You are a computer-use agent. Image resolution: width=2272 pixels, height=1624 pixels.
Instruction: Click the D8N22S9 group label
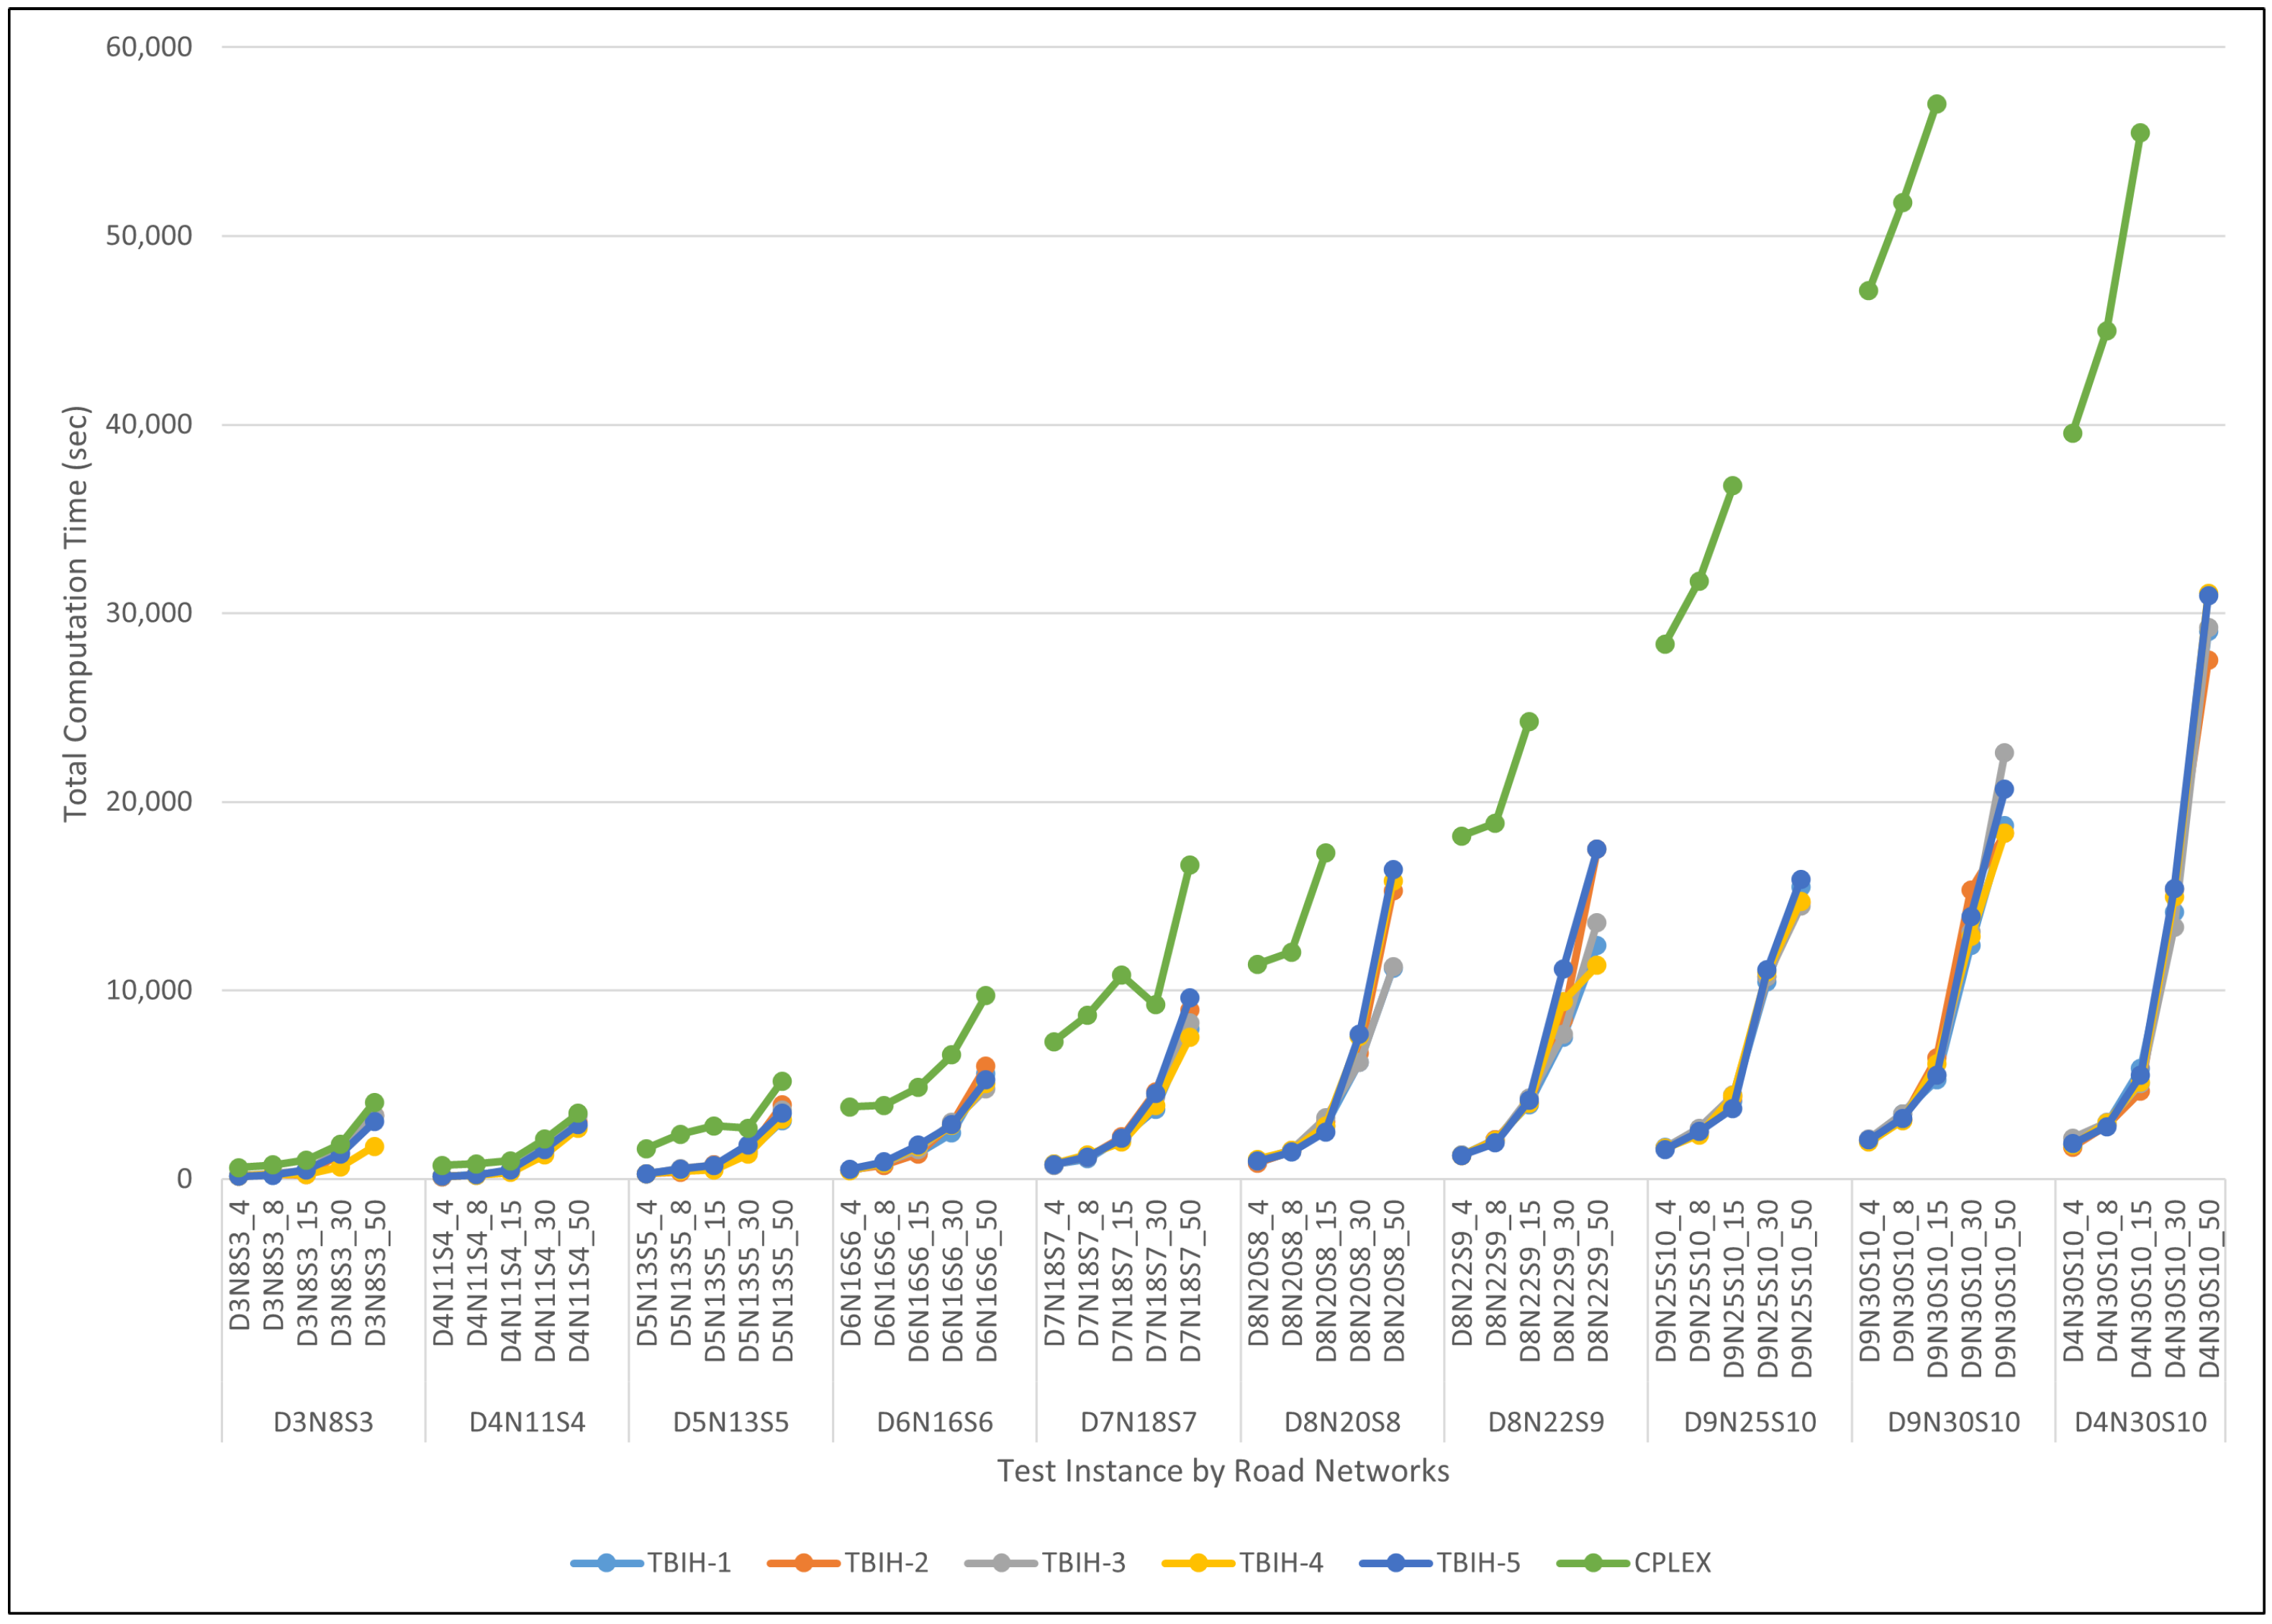[x=1545, y=1422]
